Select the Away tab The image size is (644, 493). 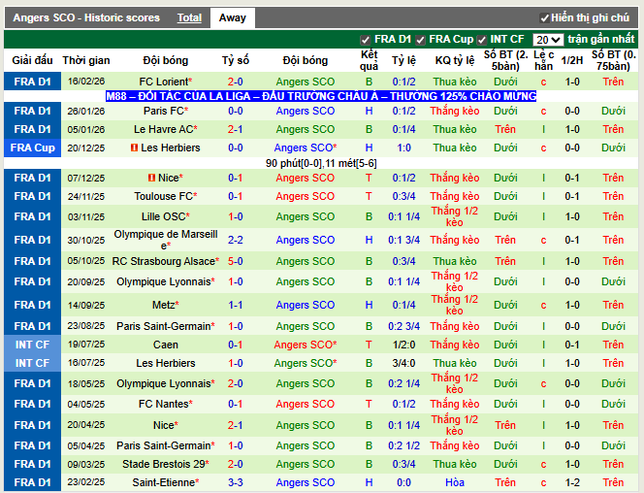point(233,17)
